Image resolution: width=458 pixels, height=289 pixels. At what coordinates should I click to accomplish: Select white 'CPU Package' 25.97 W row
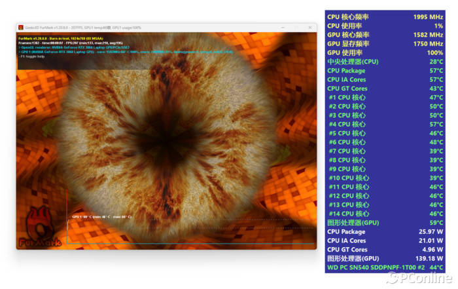click(385, 232)
